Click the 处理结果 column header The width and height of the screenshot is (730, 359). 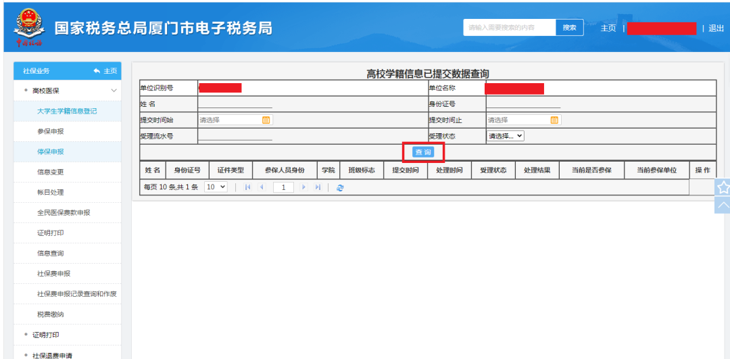pyautogui.click(x=537, y=170)
